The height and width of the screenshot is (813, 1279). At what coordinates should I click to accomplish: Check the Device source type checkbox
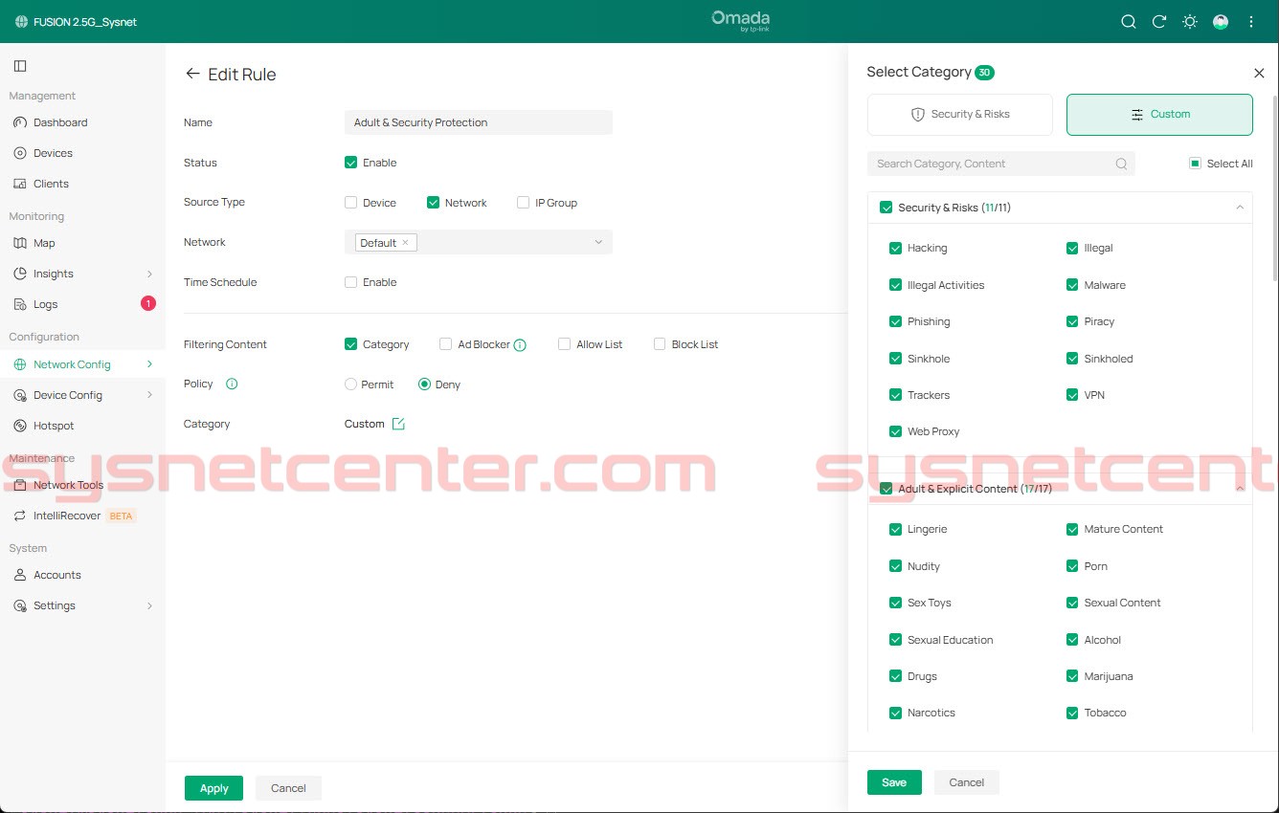350,203
